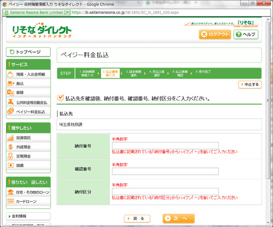The height and width of the screenshot is (227, 273).
Task: Click the りそなダイレクト logo
Action: (x=42, y=30)
